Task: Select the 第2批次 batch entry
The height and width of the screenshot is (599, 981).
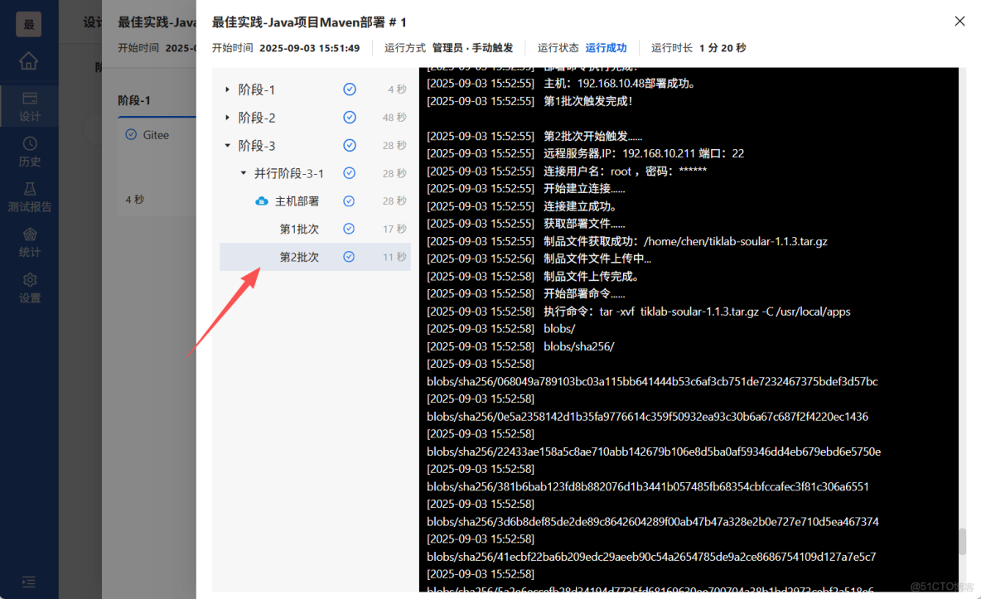Action: (301, 256)
